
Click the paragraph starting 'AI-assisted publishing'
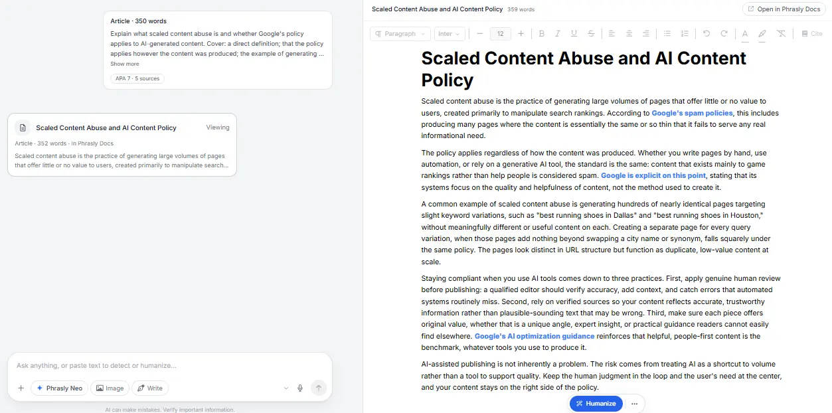(x=602, y=376)
